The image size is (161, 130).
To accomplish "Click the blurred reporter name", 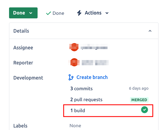I will click(95, 63).
